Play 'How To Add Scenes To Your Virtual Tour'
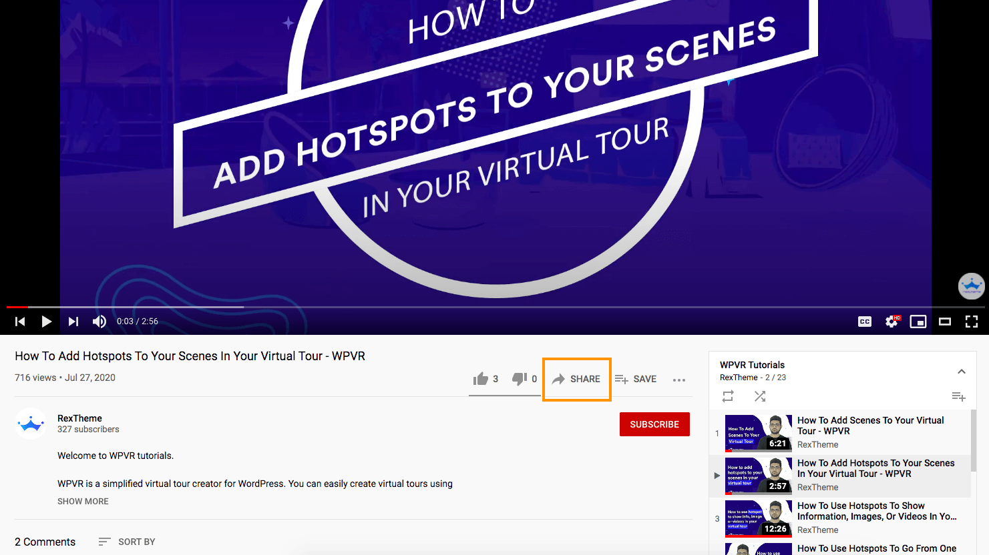The height and width of the screenshot is (555, 989). [x=870, y=426]
